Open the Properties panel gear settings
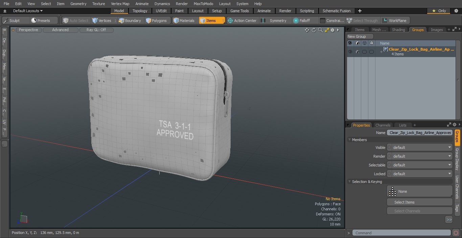Viewport: 462px width, 238px height. 454,125
